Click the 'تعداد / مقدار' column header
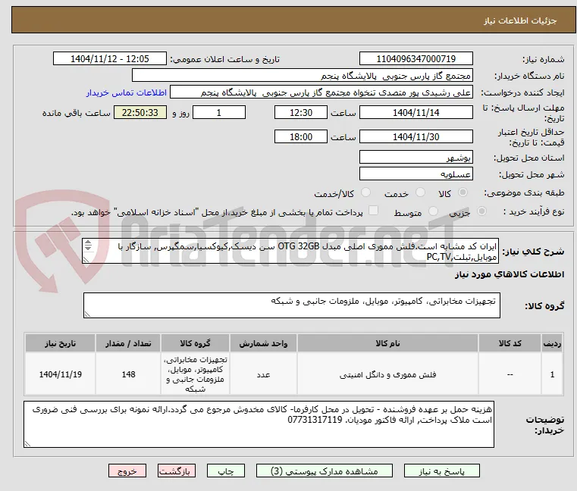This screenshot has width=577, height=491. [128, 343]
